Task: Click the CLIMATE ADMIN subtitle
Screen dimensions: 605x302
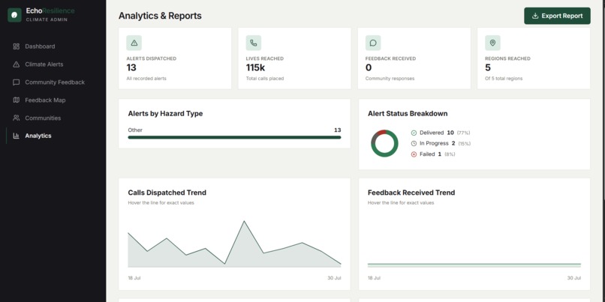Action: pyautogui.click(x=47, y=19)
